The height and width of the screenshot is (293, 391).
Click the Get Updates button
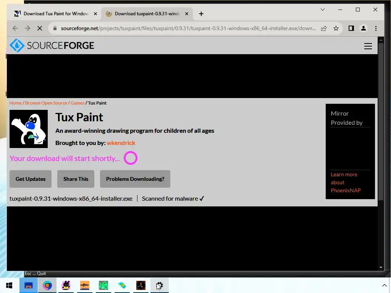click(31, 179)
